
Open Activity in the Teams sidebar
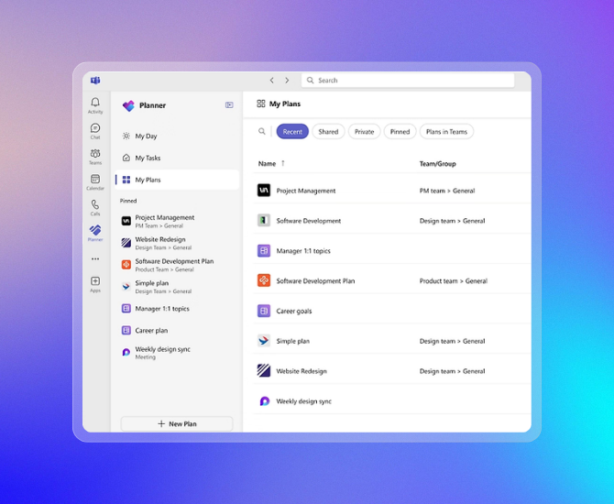tap(95, 105)
